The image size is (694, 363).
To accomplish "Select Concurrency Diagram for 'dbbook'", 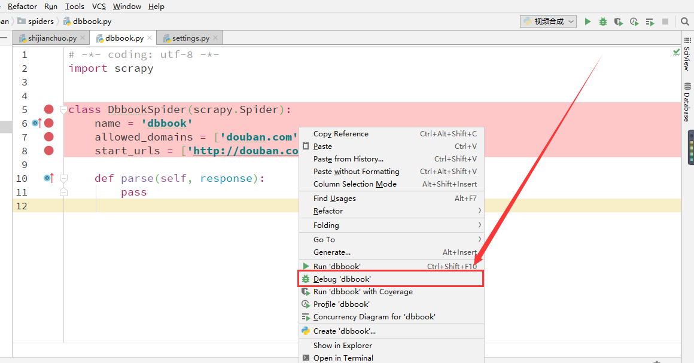I will click(391, 316).
